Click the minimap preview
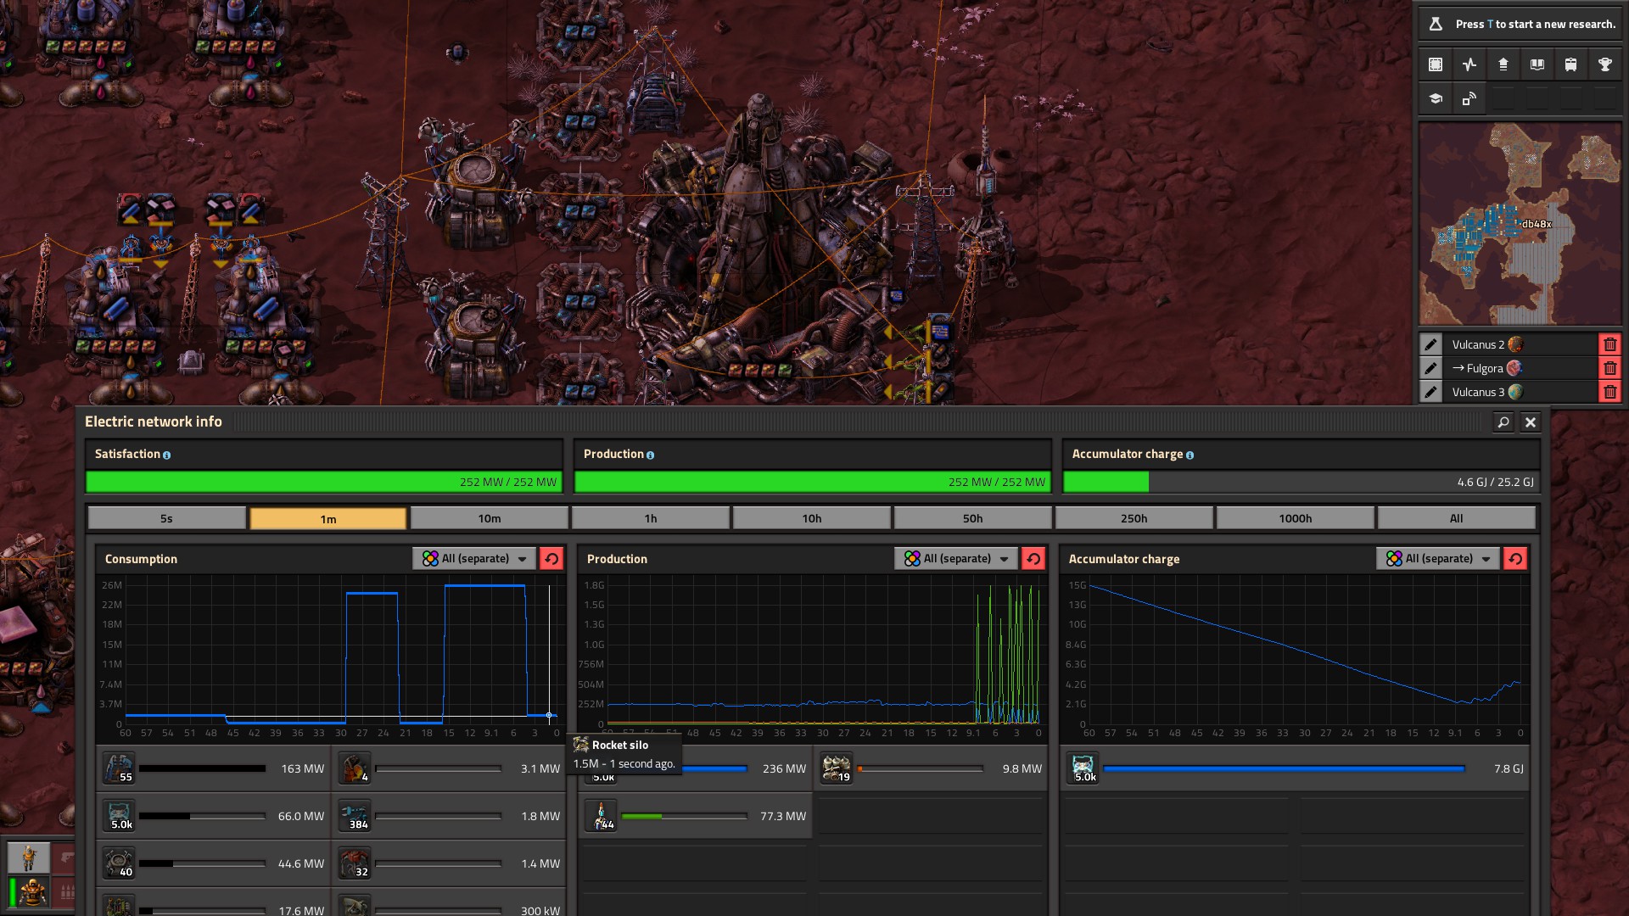This screenshot has height=916, width=1629. coord(1520,224)
